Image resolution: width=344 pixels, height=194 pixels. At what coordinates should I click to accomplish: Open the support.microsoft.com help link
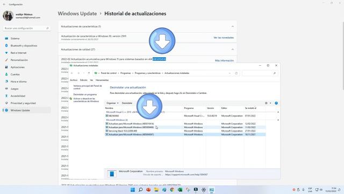[187, 175]
